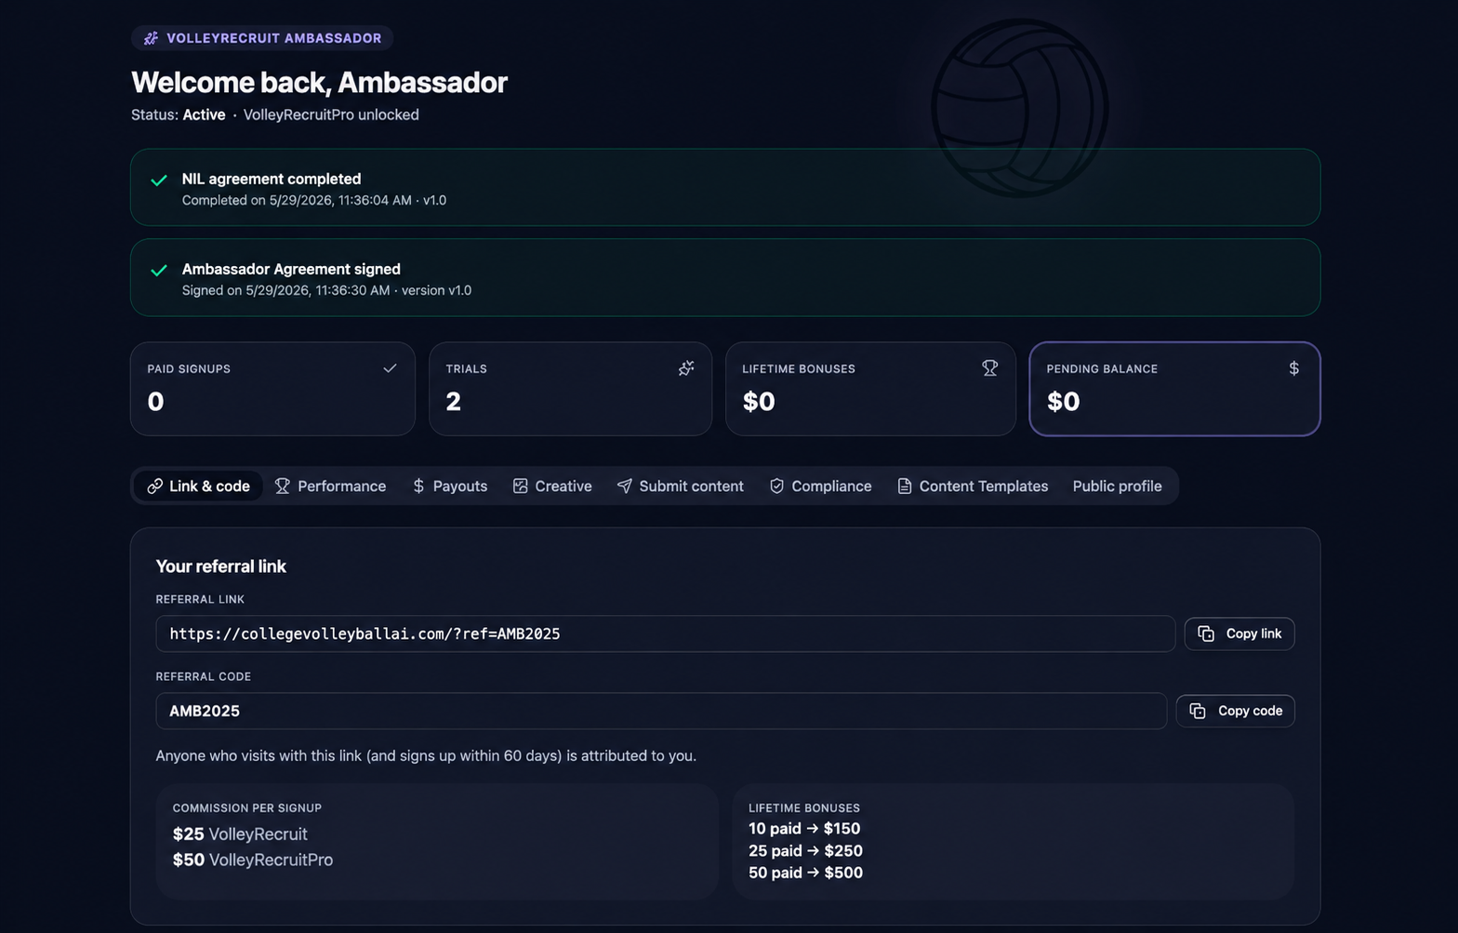Click the checkmark icon on Paid Signups card
Screen dimensions: 1458x933
(x=390, y=368)
